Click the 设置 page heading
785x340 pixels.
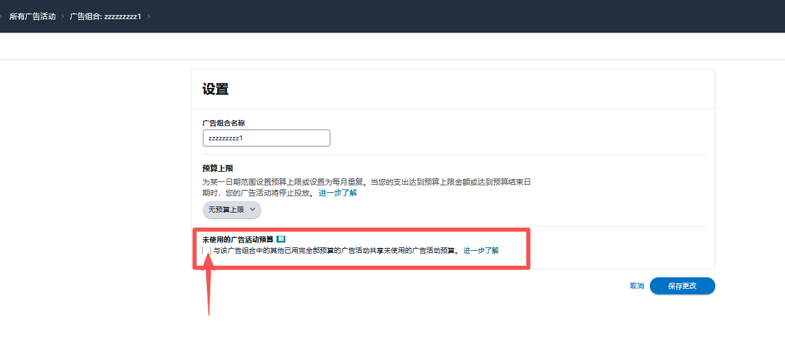pyautogui.click(x=215, y=89)
